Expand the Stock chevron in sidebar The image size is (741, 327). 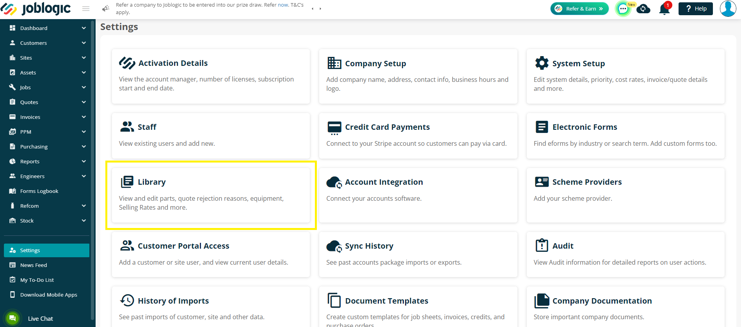(84, 221)
